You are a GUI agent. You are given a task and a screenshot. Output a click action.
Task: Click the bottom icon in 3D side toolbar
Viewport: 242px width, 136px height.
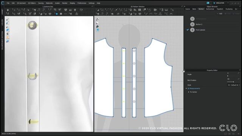tap(8, 41)
